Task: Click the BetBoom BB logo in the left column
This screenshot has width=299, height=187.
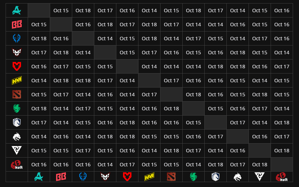Action: pyautogui.click(x=17, y=25)
